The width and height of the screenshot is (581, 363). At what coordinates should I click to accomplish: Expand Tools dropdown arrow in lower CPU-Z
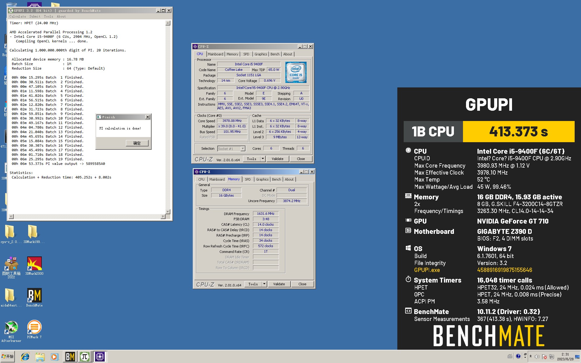[264, 284]
